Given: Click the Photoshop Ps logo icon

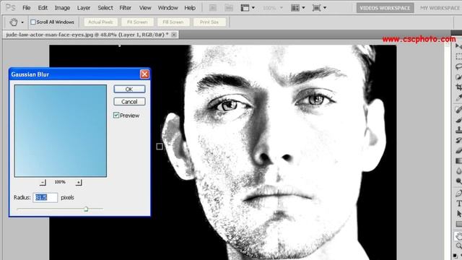Looking at the screenshot, I should tap(10, 7).
